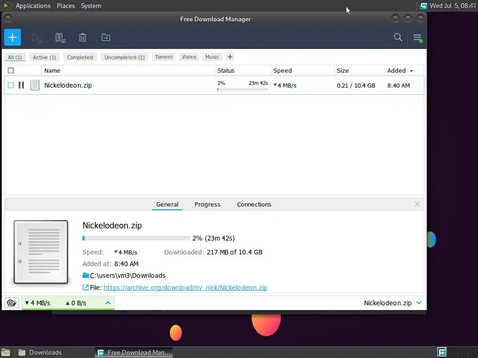
Task: Click the start selected downloads icon
Action: tap(37, 38)
